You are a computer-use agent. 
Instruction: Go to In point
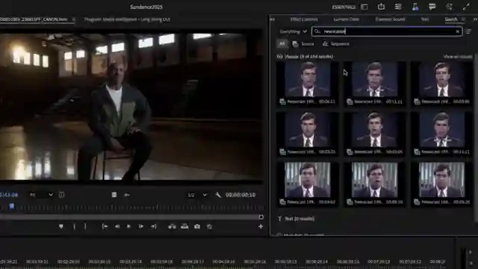pyautogui.click(x=105, y=226)
